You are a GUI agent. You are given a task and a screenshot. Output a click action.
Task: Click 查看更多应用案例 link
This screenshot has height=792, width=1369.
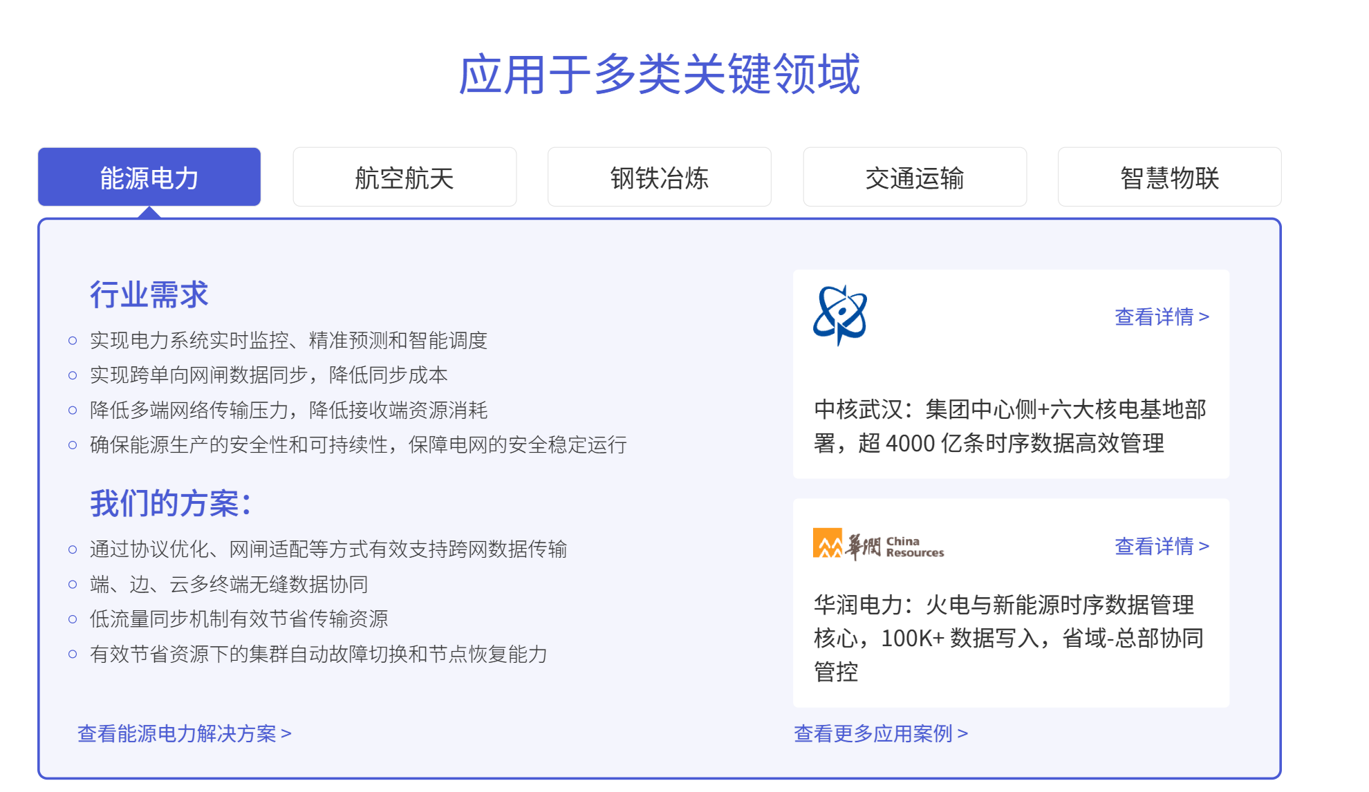(880, 733)
